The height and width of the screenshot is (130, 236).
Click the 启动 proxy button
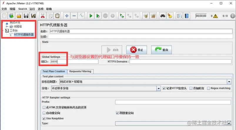112,50
